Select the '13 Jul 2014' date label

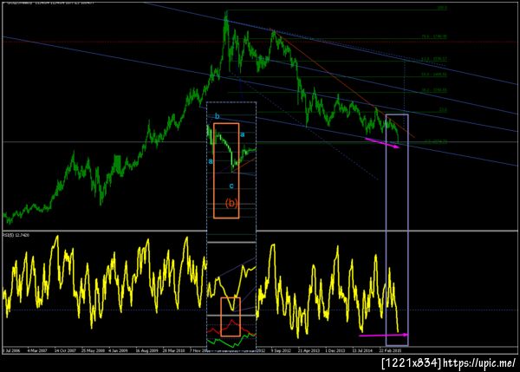point(362,350)
